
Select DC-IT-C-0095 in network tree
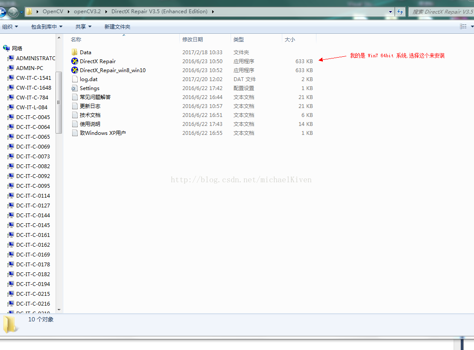[33, 186]
